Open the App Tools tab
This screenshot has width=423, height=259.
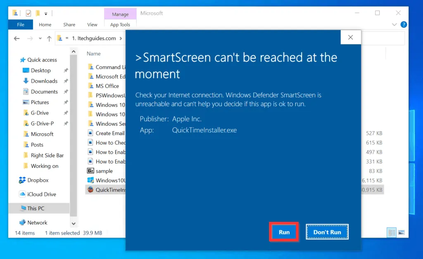[x=120, y=24]
